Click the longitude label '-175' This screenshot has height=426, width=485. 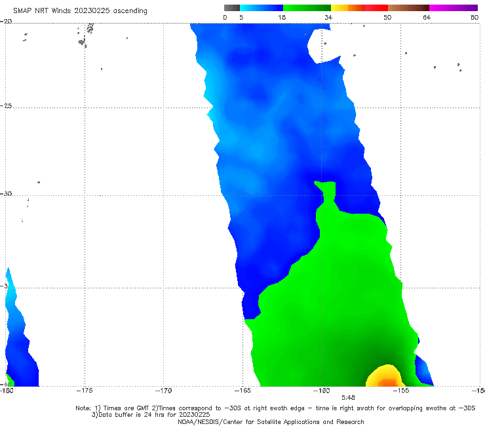tap(85, 391)
